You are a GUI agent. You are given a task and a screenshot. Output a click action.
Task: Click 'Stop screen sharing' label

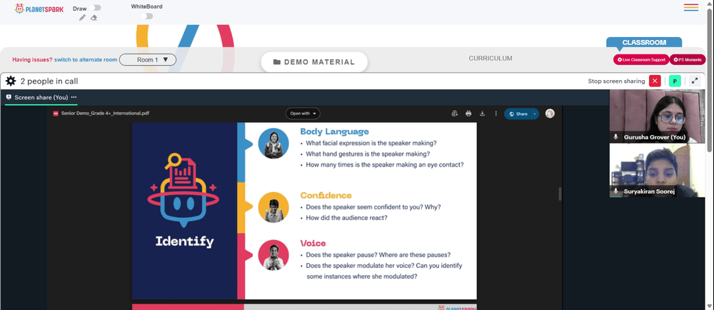tap(616, 81)
